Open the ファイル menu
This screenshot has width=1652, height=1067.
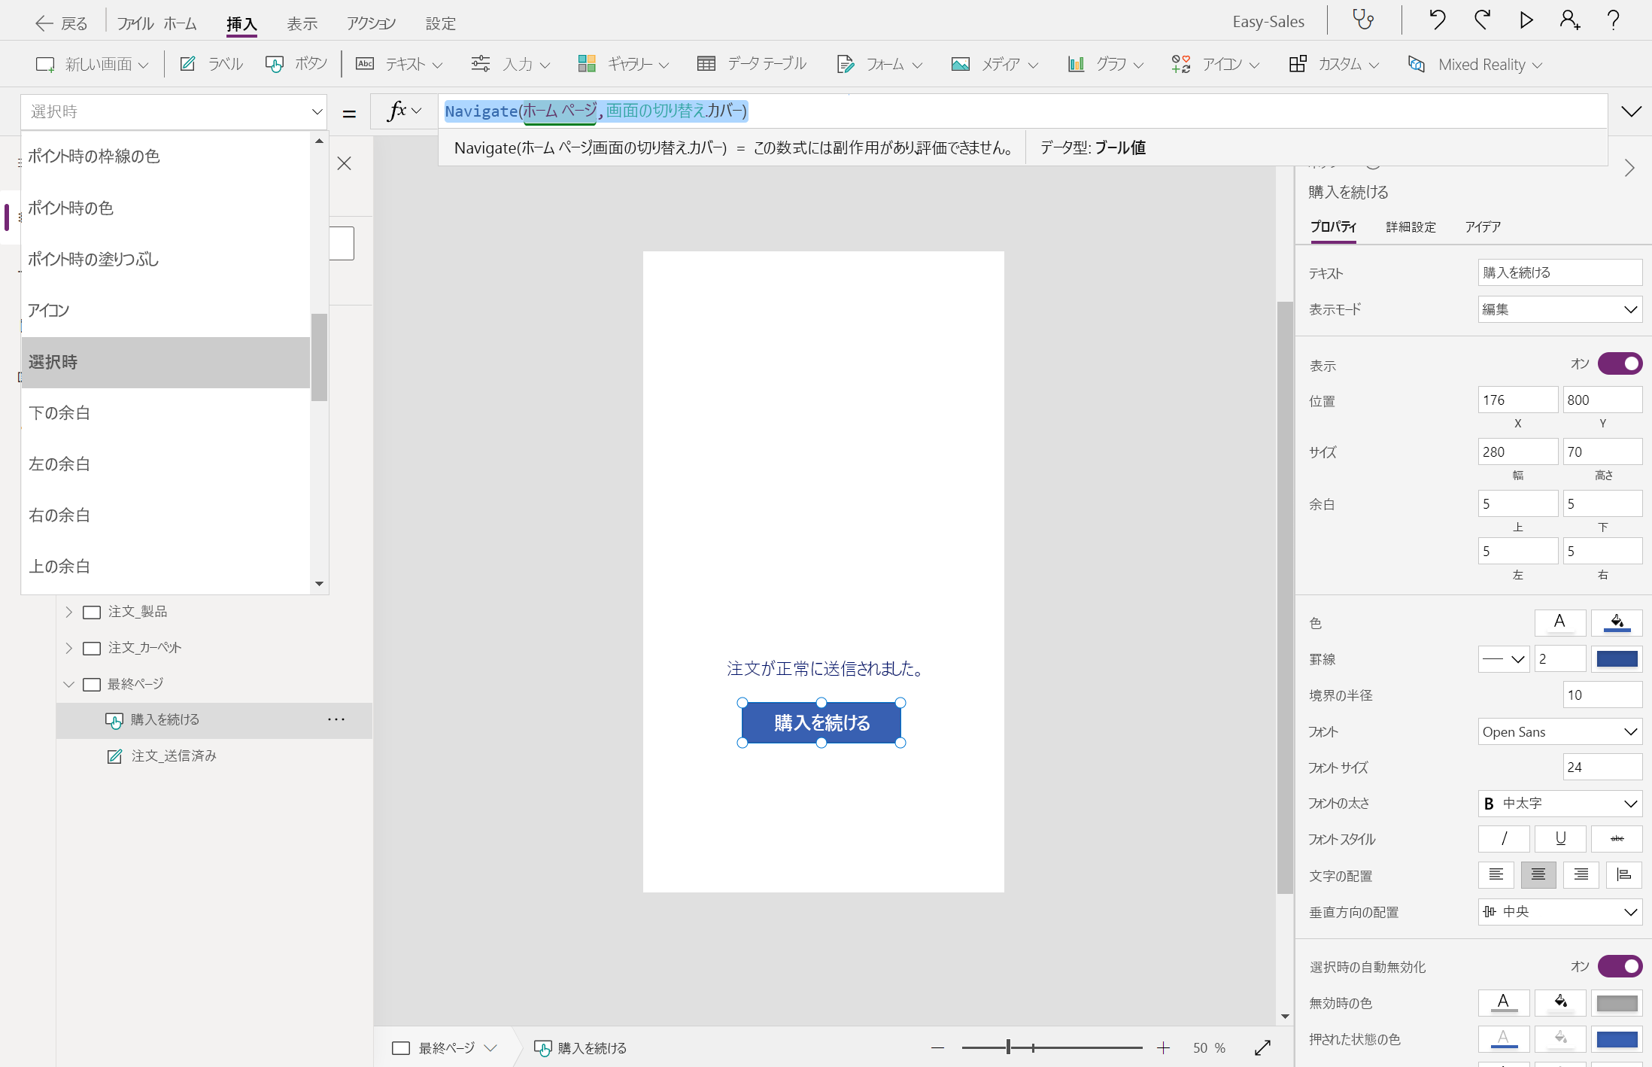[135, 23]
